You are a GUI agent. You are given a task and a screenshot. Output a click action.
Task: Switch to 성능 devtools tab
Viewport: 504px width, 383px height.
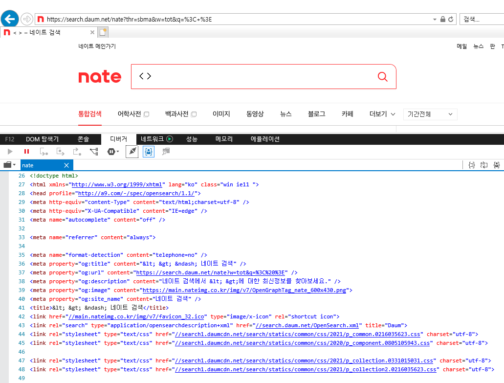(192, 139)
